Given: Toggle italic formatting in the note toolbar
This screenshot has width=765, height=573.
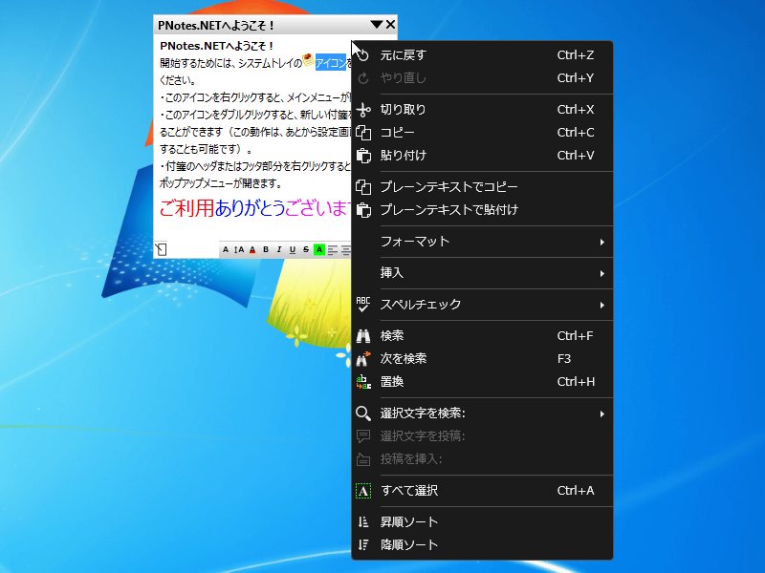Looking at the screenshot, I should coord(279,250).
